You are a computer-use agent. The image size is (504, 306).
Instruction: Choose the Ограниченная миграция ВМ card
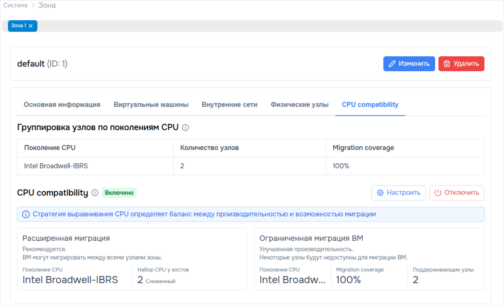[x=369, y=259]
